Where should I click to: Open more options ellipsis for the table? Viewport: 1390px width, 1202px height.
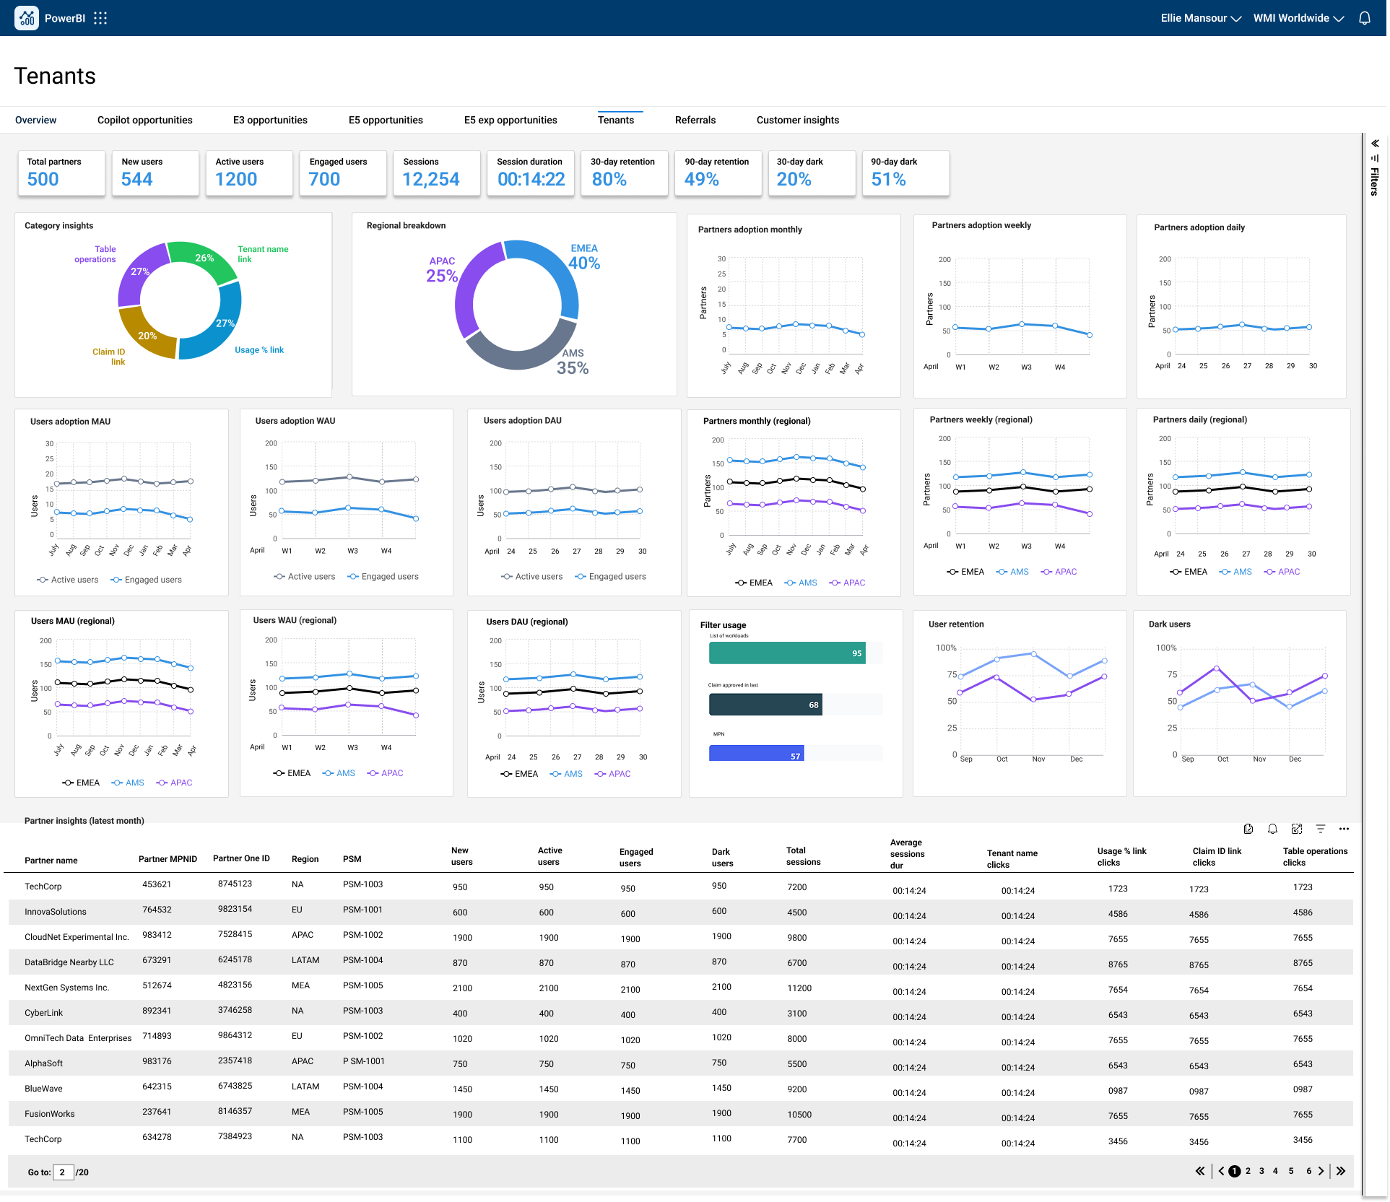coord(1344,829)
